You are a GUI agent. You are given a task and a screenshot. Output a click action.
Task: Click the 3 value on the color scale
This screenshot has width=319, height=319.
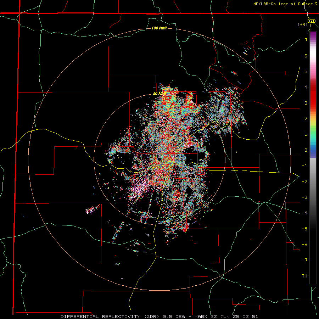pos(306,103)
